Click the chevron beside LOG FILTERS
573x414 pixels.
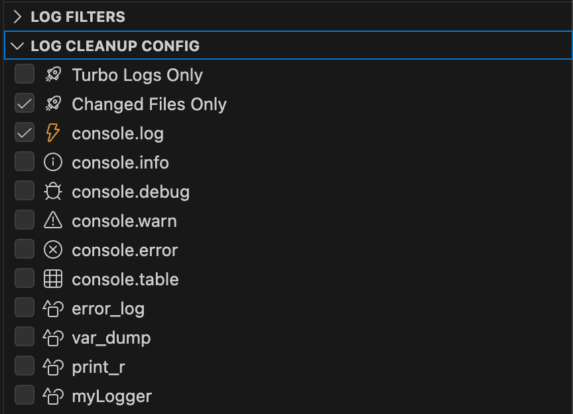point(16,17)
